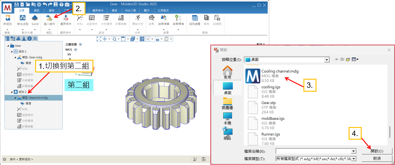Open the 搜尋位置 folder location dropdown
Viewport: 395px width, 165px height.
(326, 60)
